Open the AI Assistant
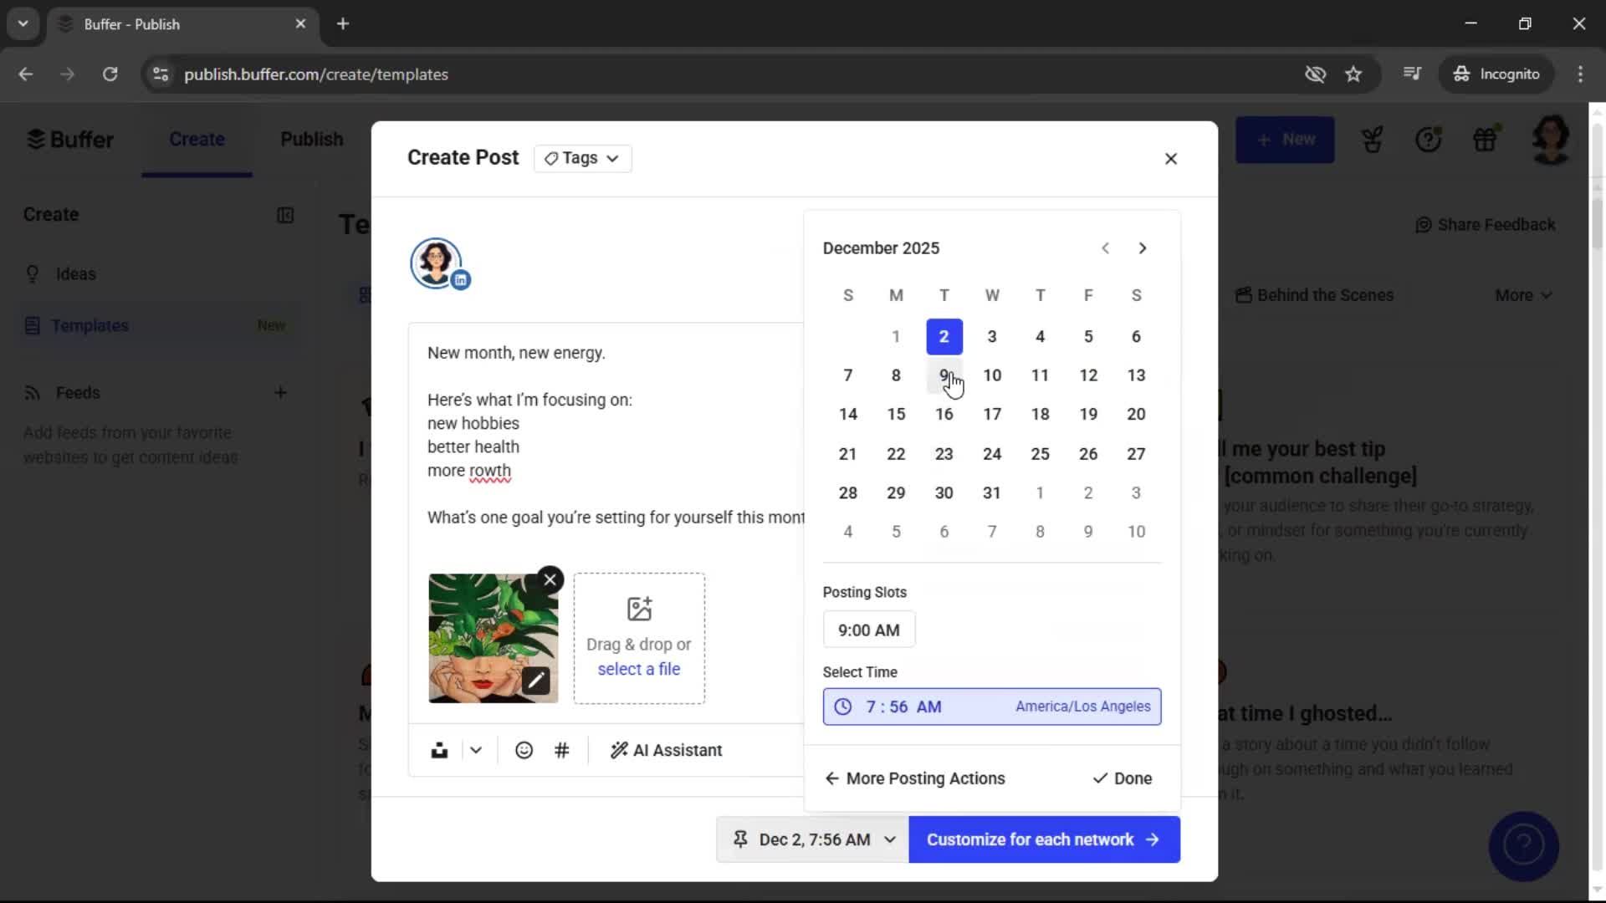 point(667,750)
